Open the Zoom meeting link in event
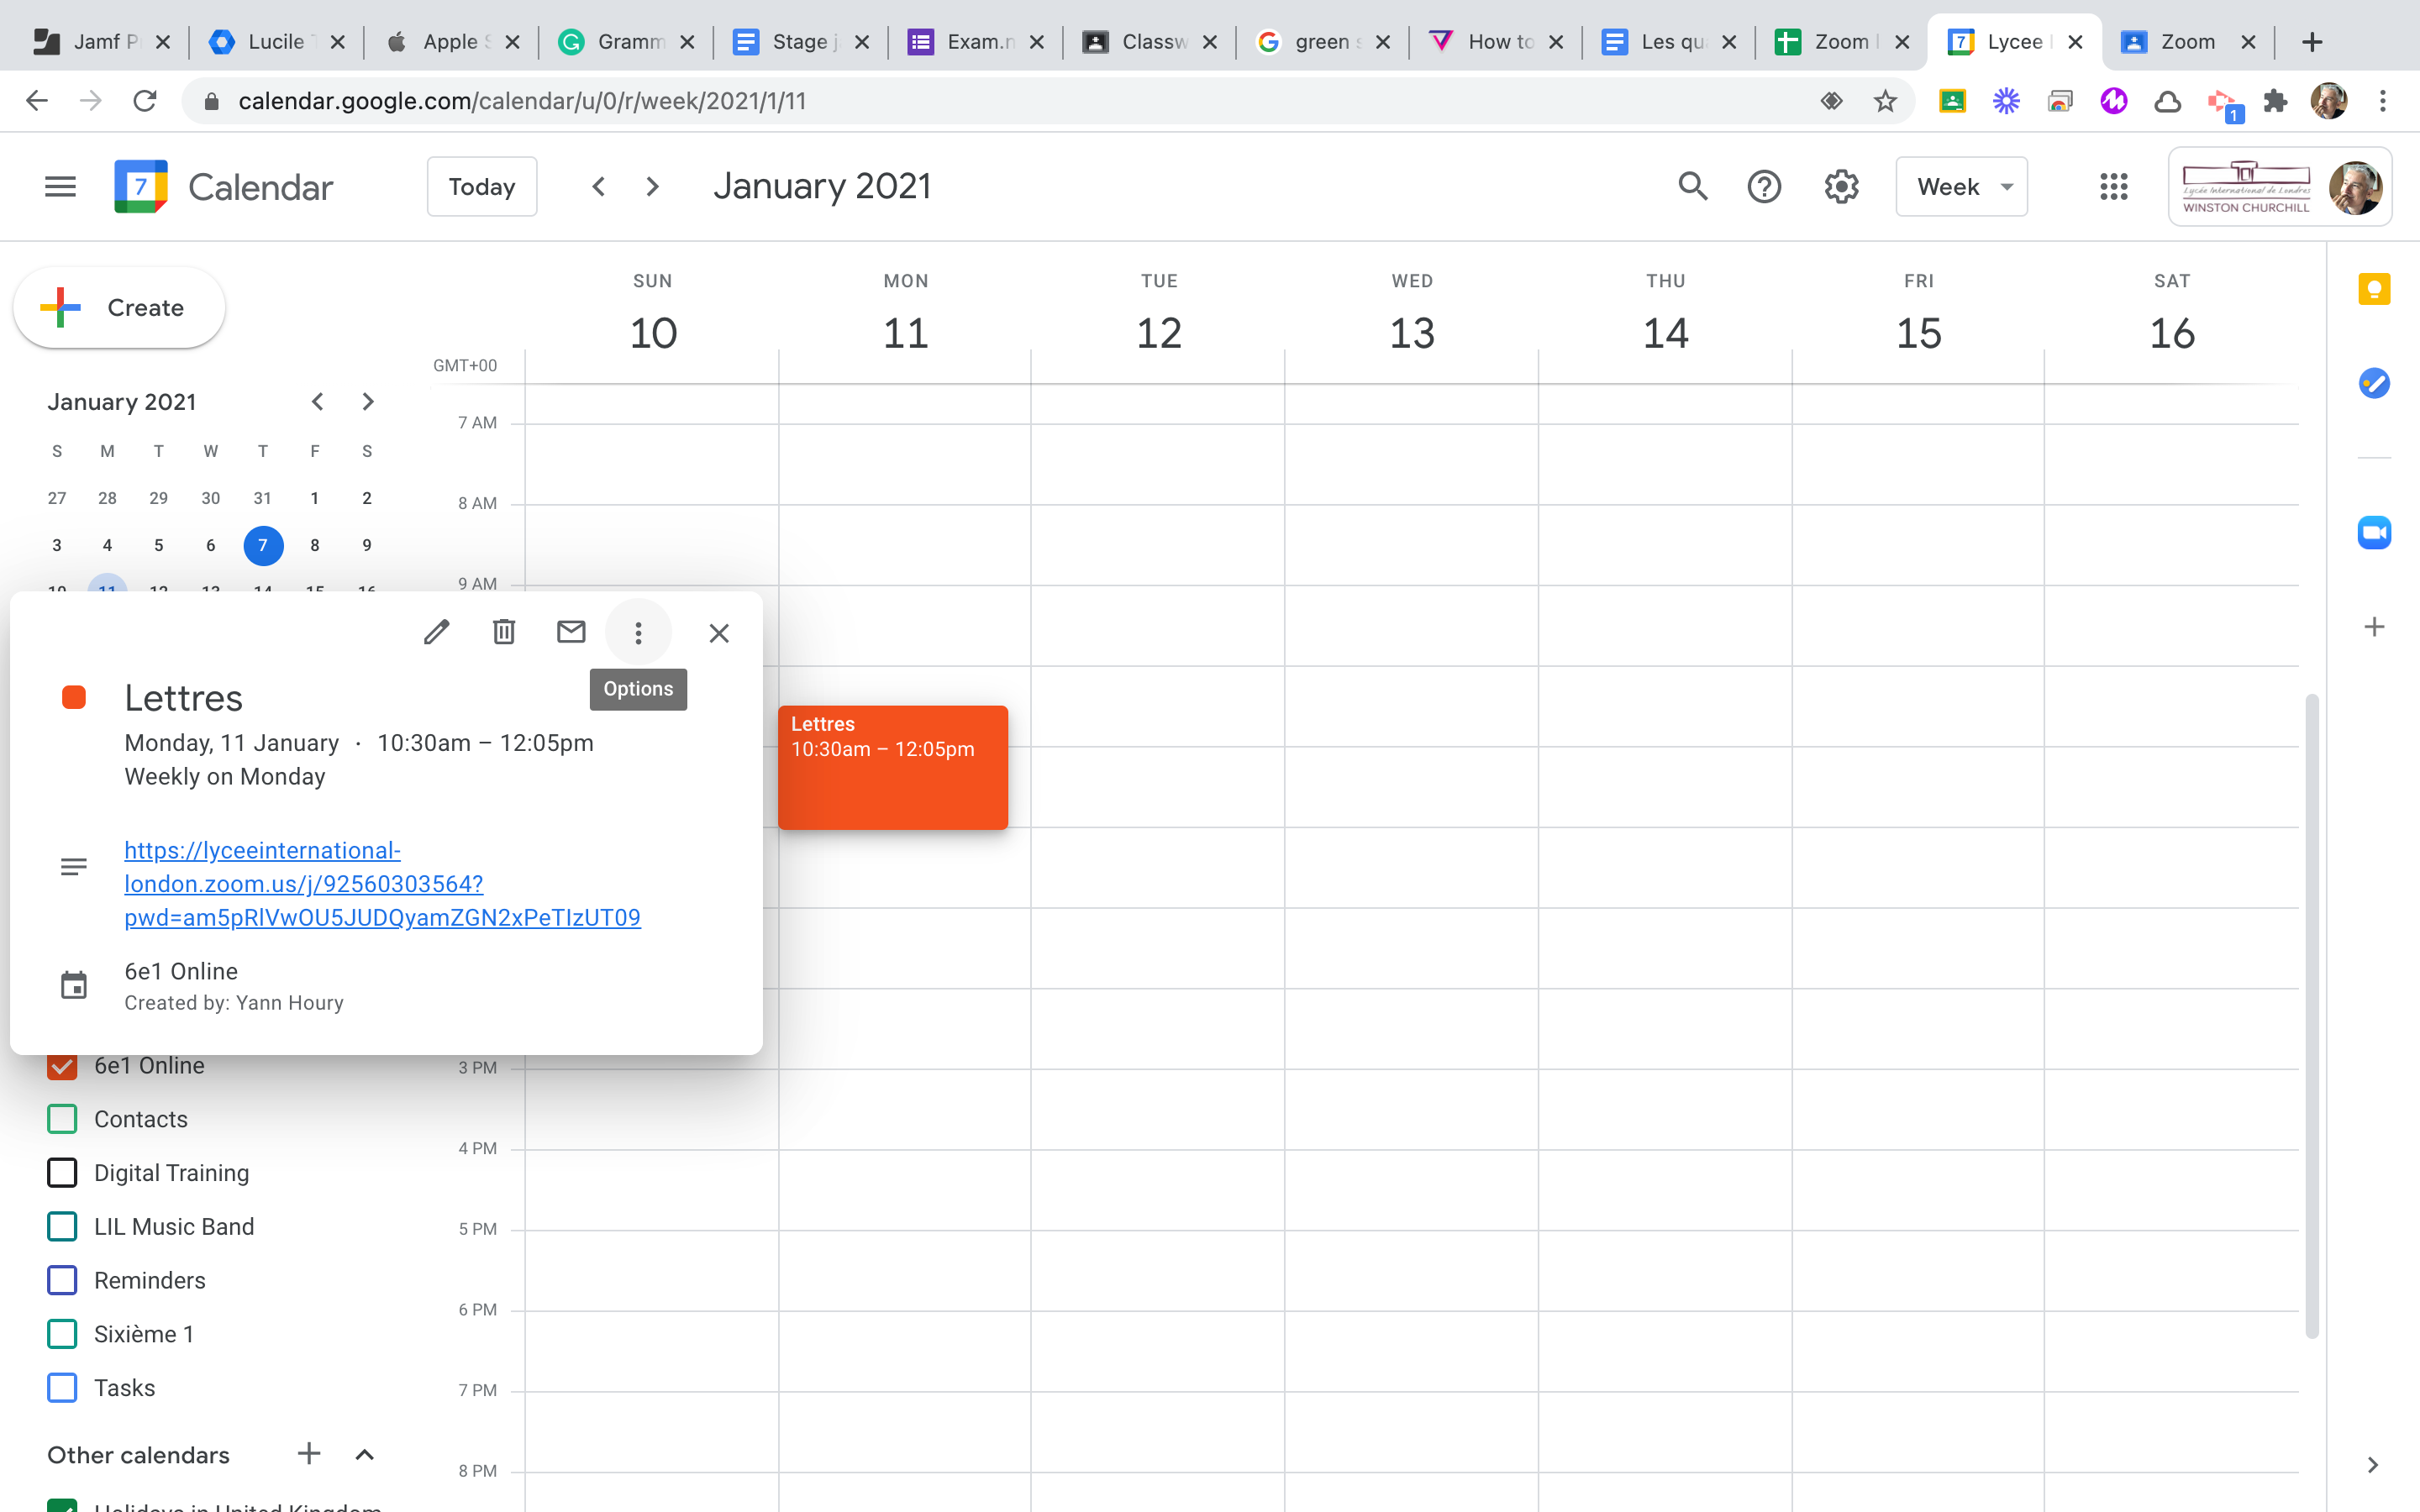This screenshot has height=1512, width=2420. (x=304, y=884)
